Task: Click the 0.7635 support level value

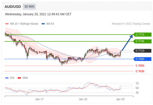Action: 140,71
